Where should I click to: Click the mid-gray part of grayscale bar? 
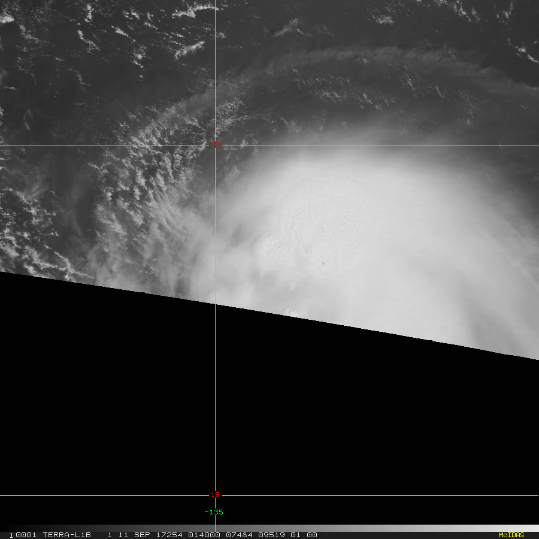[269, 528]
